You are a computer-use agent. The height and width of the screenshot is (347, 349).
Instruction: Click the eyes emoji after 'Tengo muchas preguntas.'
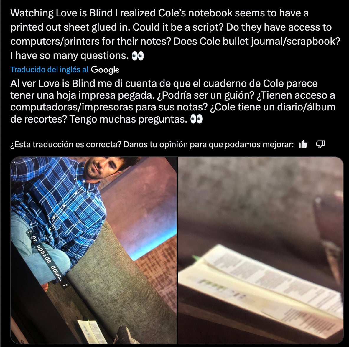197,119
